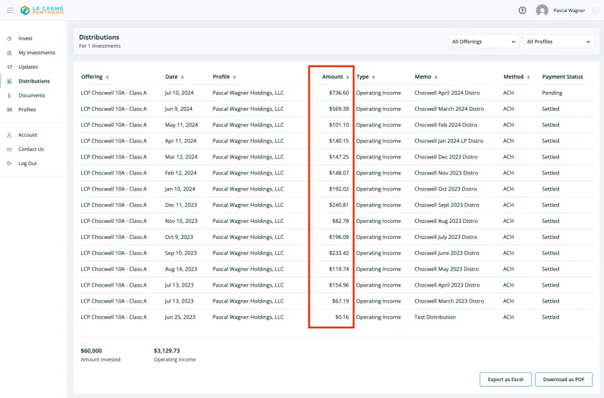Image resolution: width=604 pixels, height=398 pixels.
Task: Sort table by the Amount column arrows
Action: pos(348,77)
